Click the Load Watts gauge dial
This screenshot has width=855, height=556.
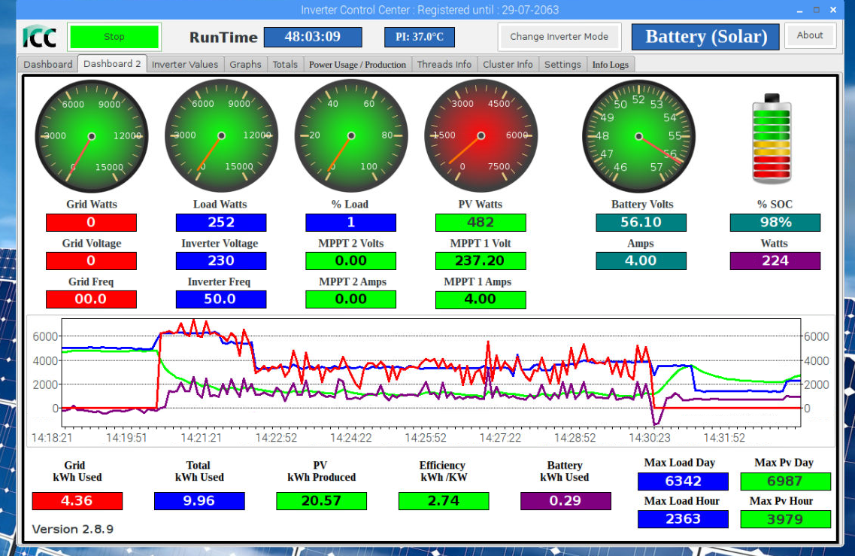221,136
